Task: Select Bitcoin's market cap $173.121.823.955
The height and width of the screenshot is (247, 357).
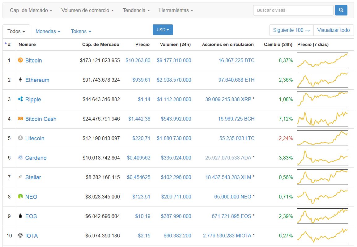Action: pyautogui.click(x=100, y=60)
